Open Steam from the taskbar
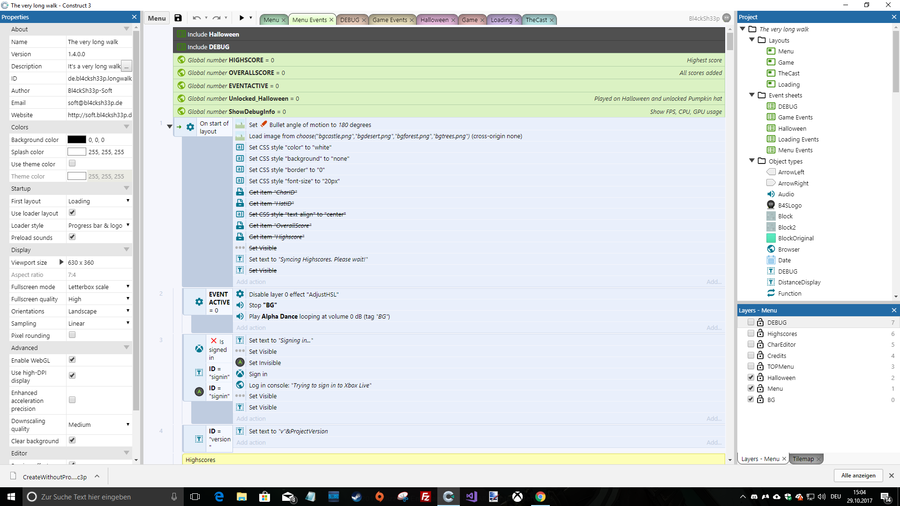Viewport: 900px width, 506px height. pyautogui.click(x=357, y=497)
